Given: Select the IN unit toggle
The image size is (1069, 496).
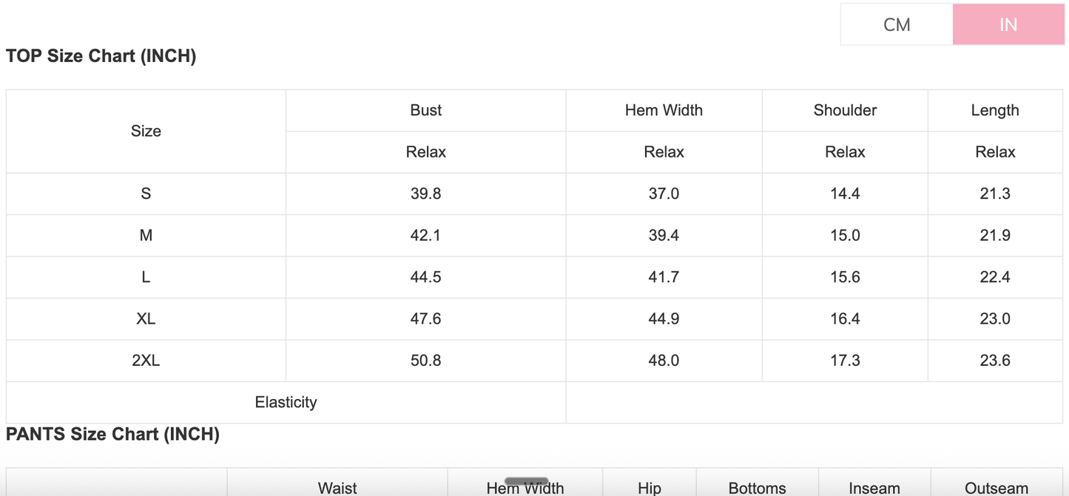Looking at the screenshot, I should [x=1008, y=24].
